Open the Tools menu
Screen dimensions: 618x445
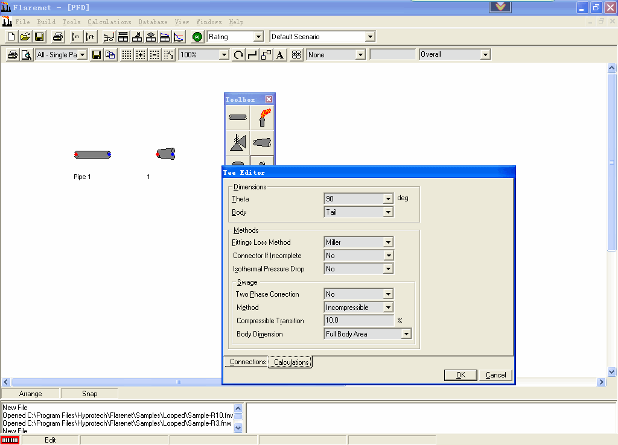[71, 22]
